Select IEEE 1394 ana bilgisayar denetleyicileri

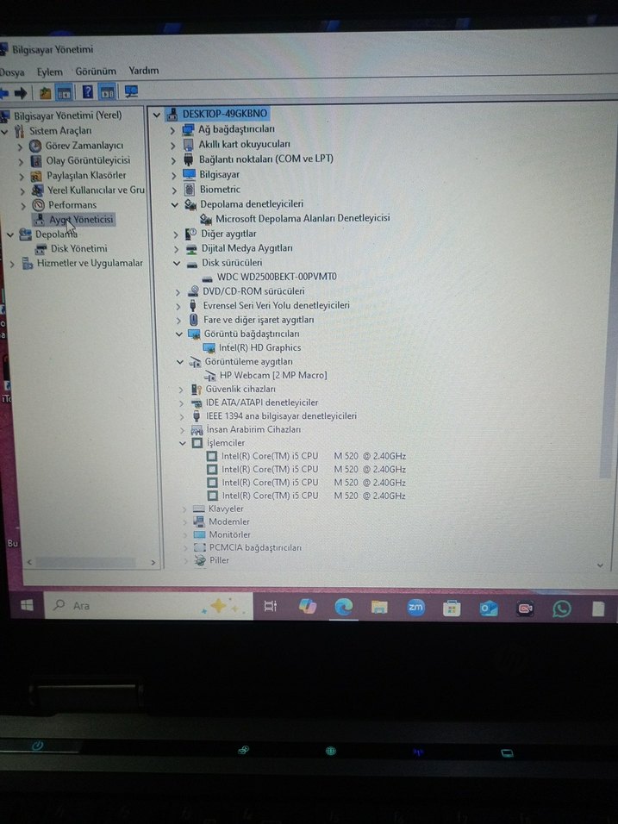(x=281, y=416)
